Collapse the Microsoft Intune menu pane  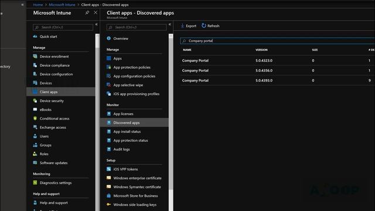(x=96, y=25)
